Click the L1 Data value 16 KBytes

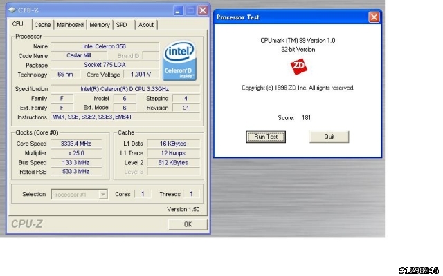click(x=173, y=144)
